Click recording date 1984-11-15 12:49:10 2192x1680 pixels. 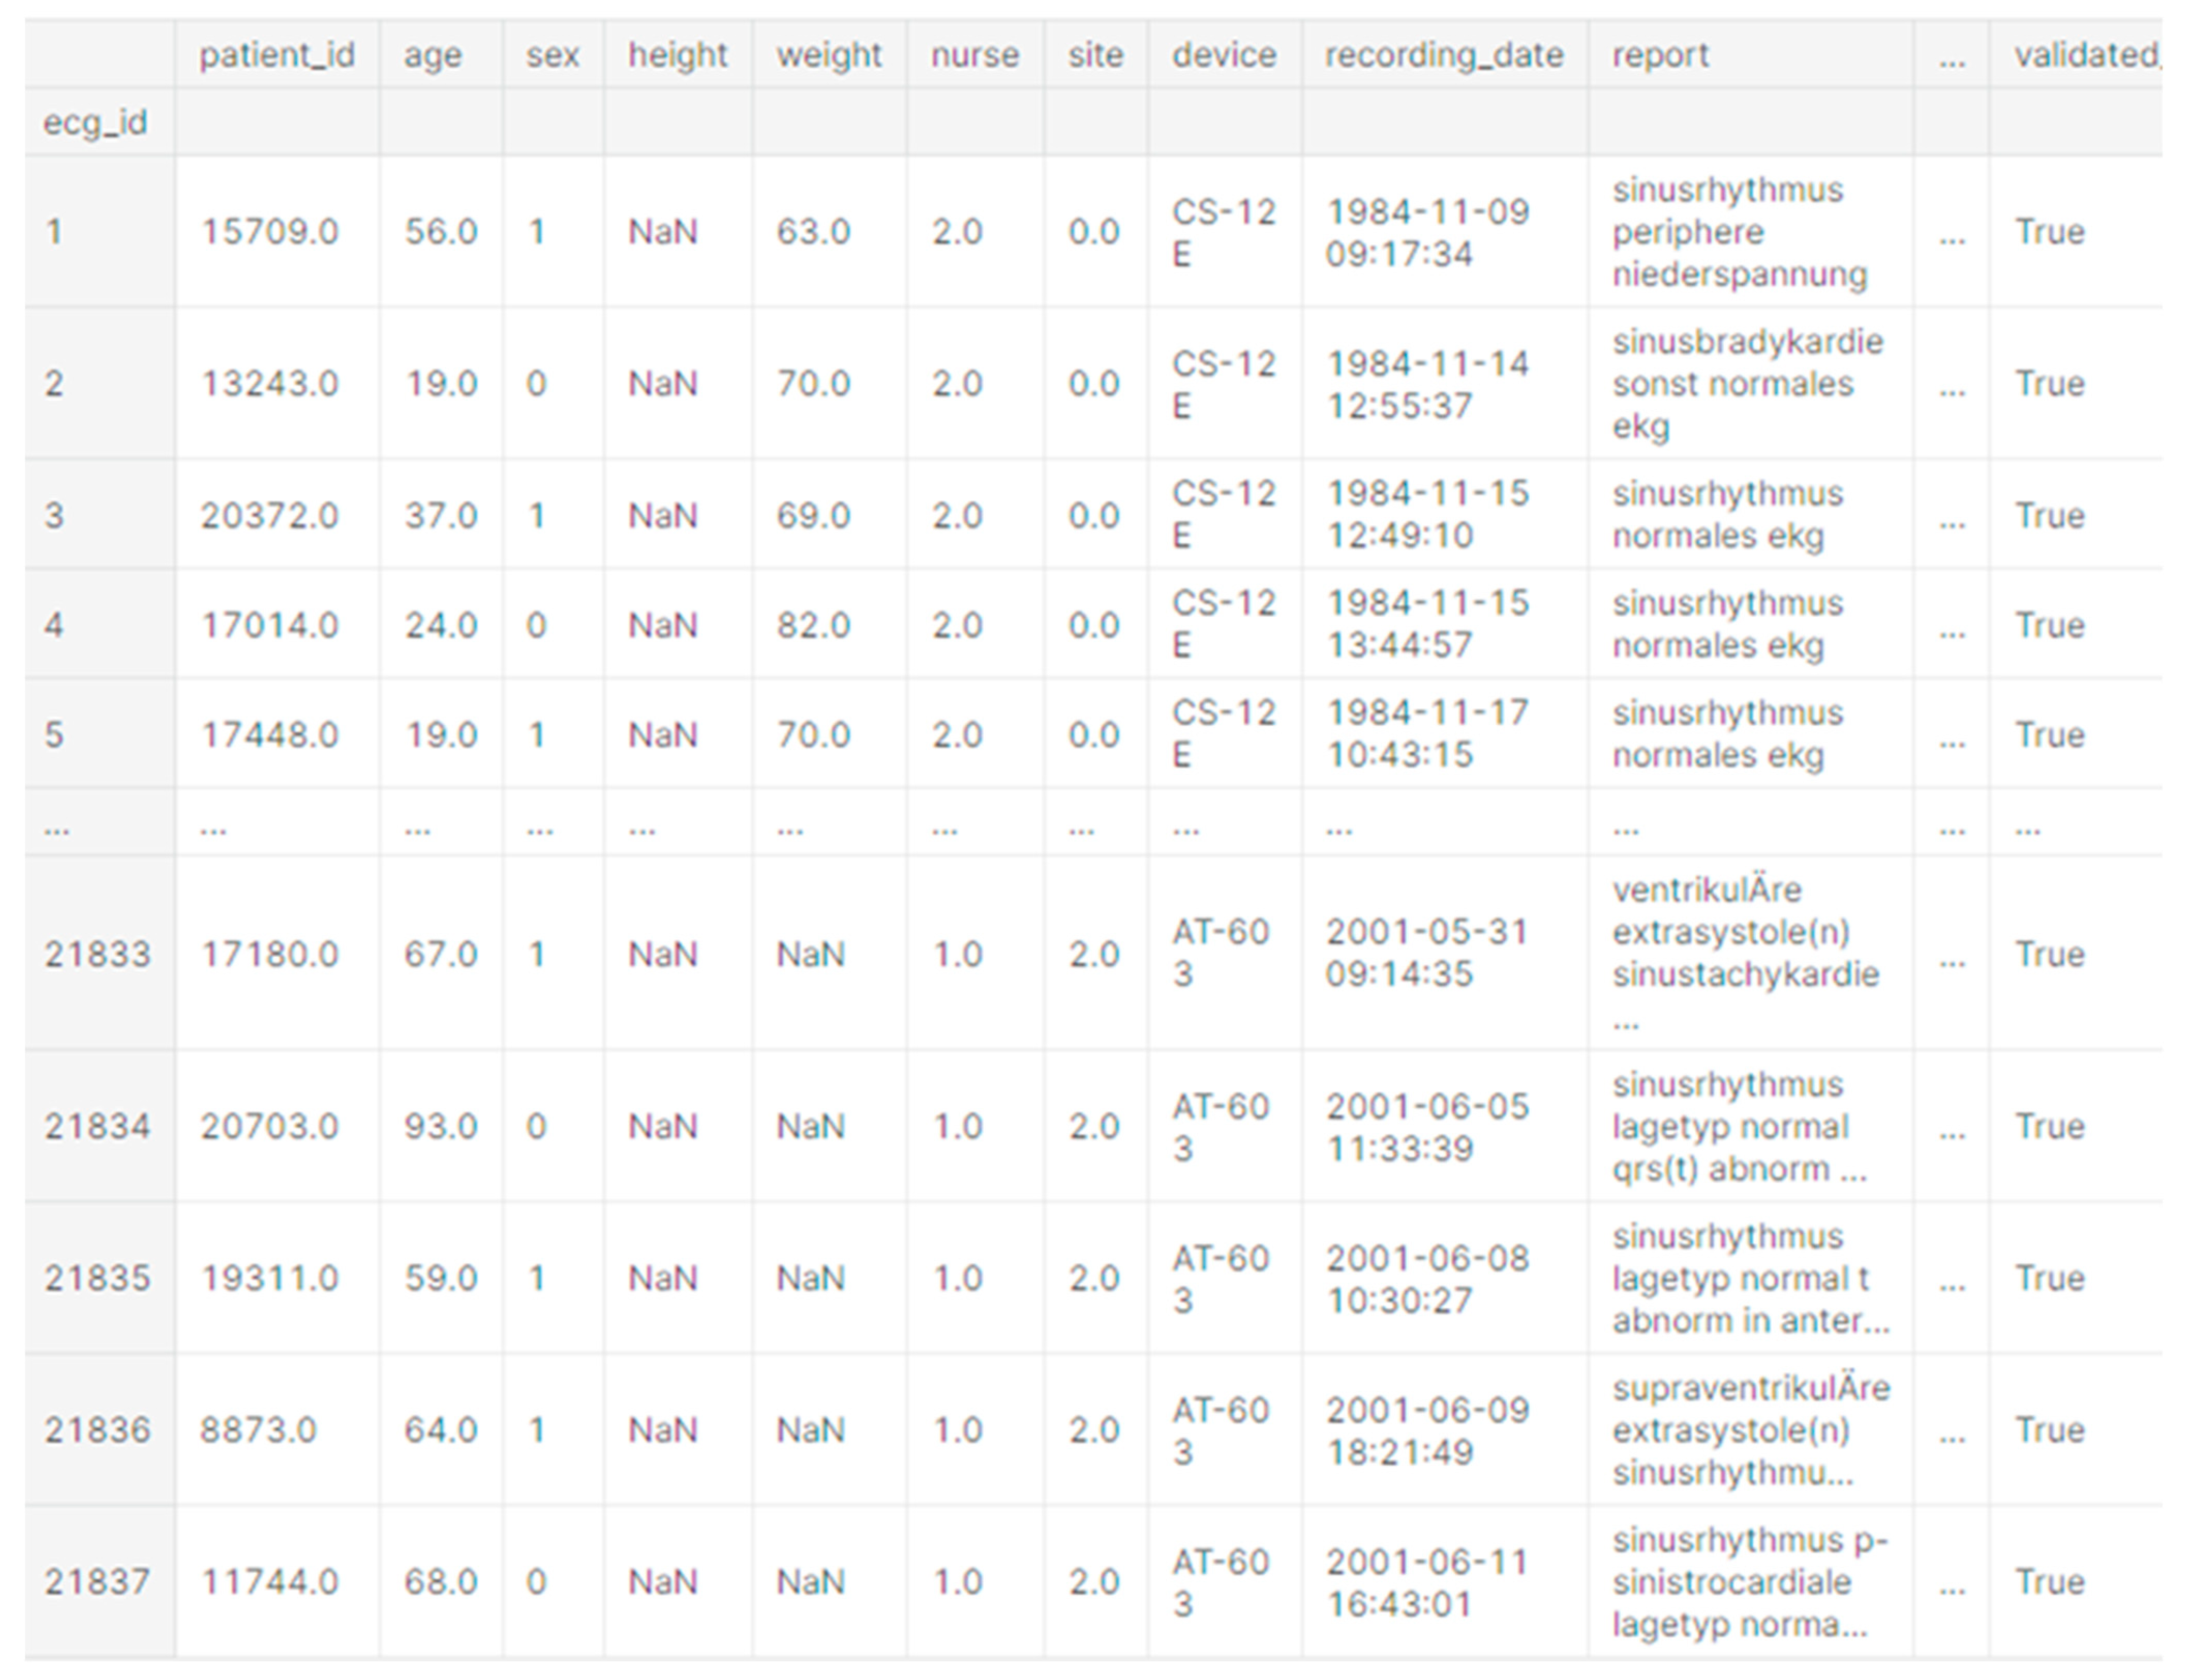tap(1428, 515)
